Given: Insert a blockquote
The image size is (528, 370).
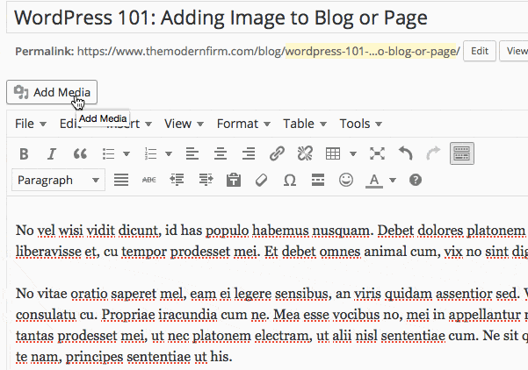Looking at the screenshot, I should 80,154.
